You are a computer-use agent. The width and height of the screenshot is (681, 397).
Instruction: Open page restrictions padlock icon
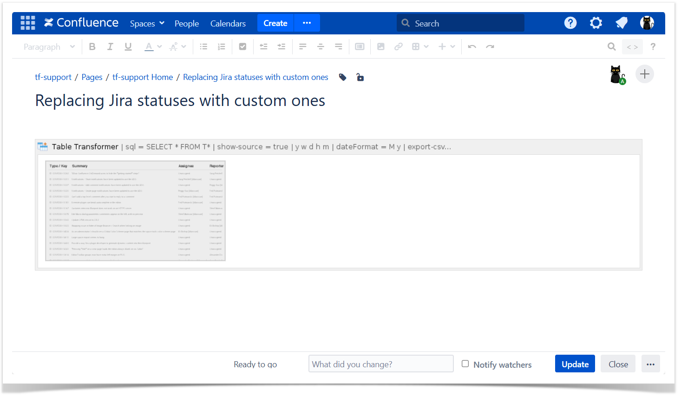(360, 77)
